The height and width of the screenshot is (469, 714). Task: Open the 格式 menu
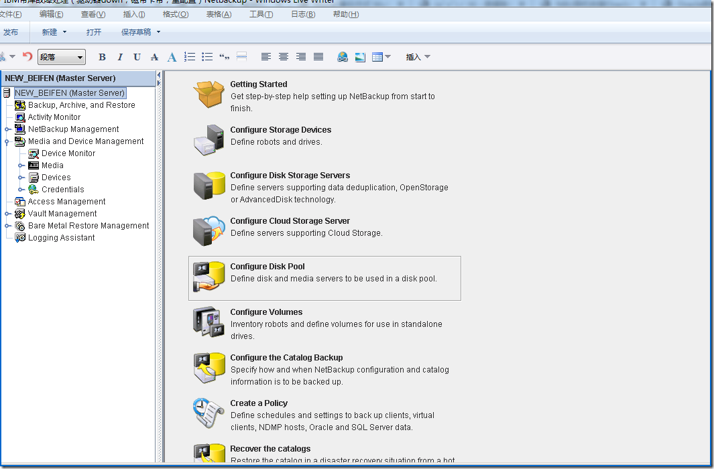[x=176, y=14]
